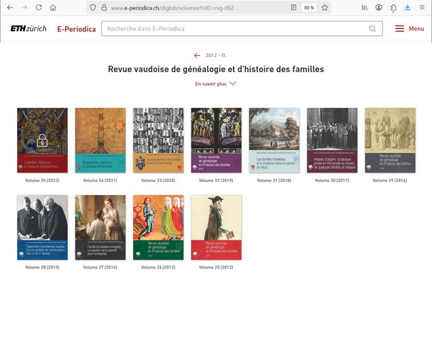Open the 80 % zoom indicator

click(x=309, y=7)
